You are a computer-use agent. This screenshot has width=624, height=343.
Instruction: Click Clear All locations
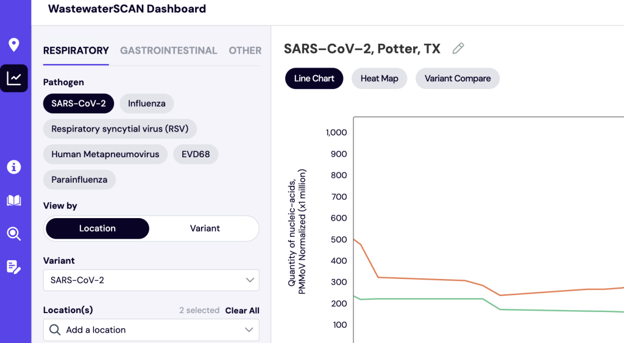click(242, 310)
